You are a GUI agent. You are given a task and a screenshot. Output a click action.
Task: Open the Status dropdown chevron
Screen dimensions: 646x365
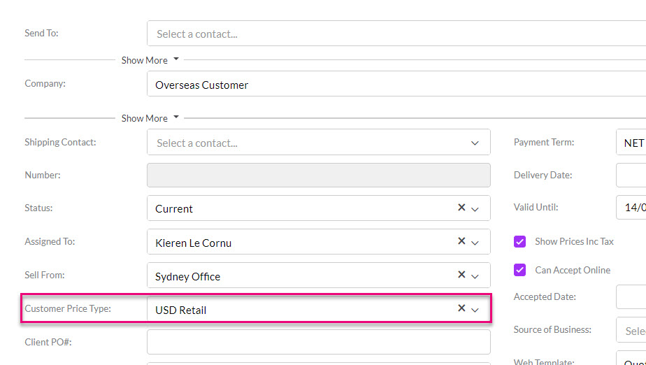click(x=475, y=209)
